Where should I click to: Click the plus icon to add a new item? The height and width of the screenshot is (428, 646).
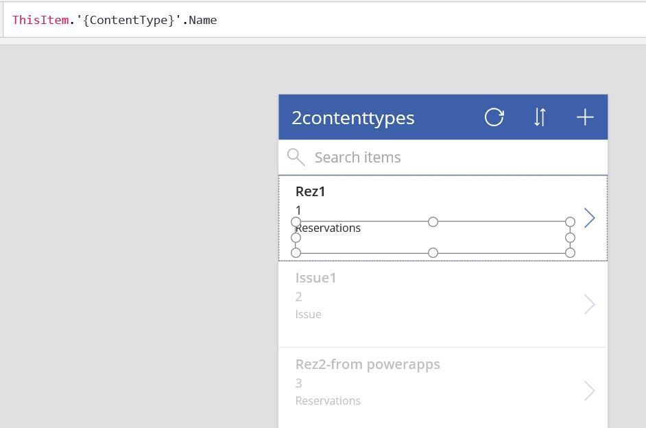click(x=584, y=117)
